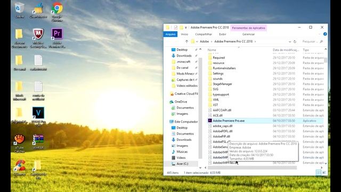
Task: Select the Adobe Premiere Pro desktop shortcut
Action: (x=57, y=38)
